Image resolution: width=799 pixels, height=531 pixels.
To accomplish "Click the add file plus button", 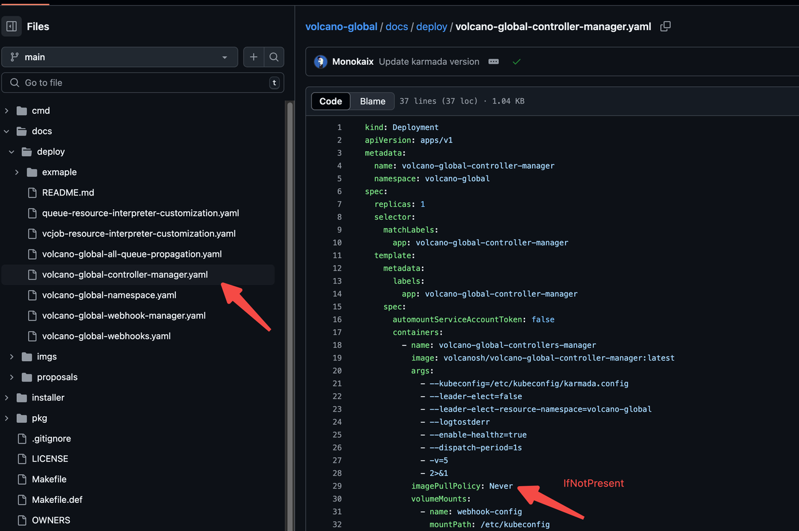I will [253, 57].
